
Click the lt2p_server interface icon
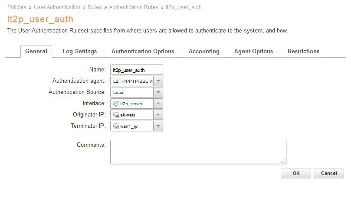click(116, 103)
